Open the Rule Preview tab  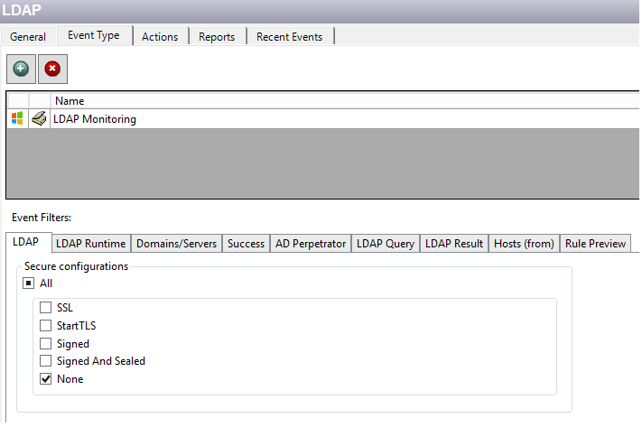pos(595,244)
